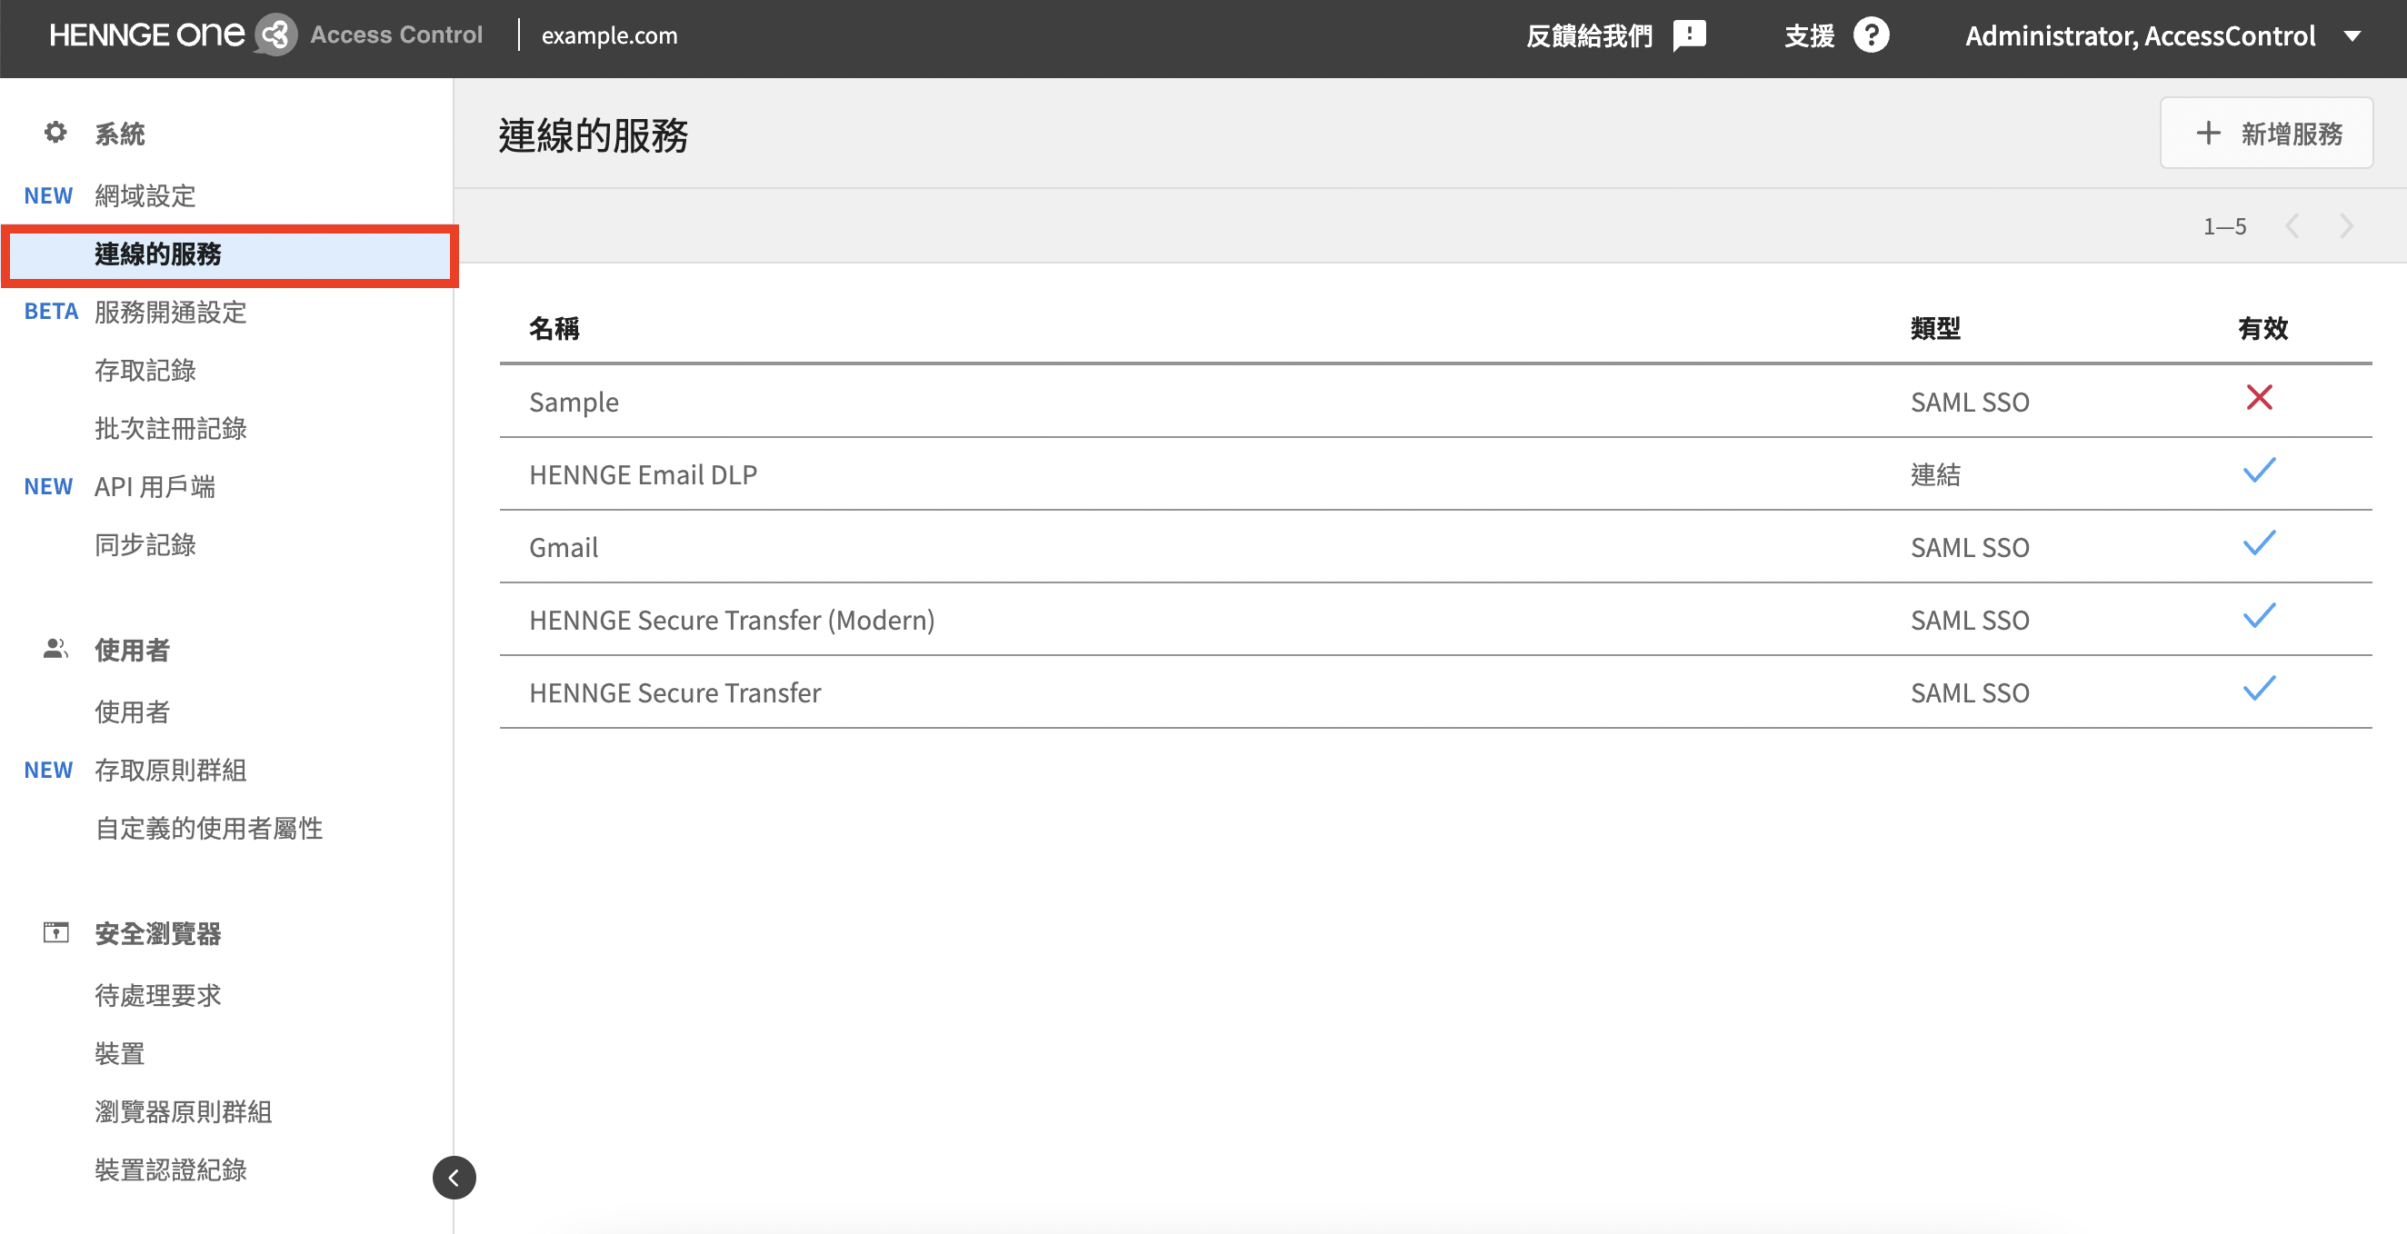Image resolution: width=2407 pixels, height=1234 pixels.
Task: Open the HENNGE Email DLP service
Action: point(1435,474)
